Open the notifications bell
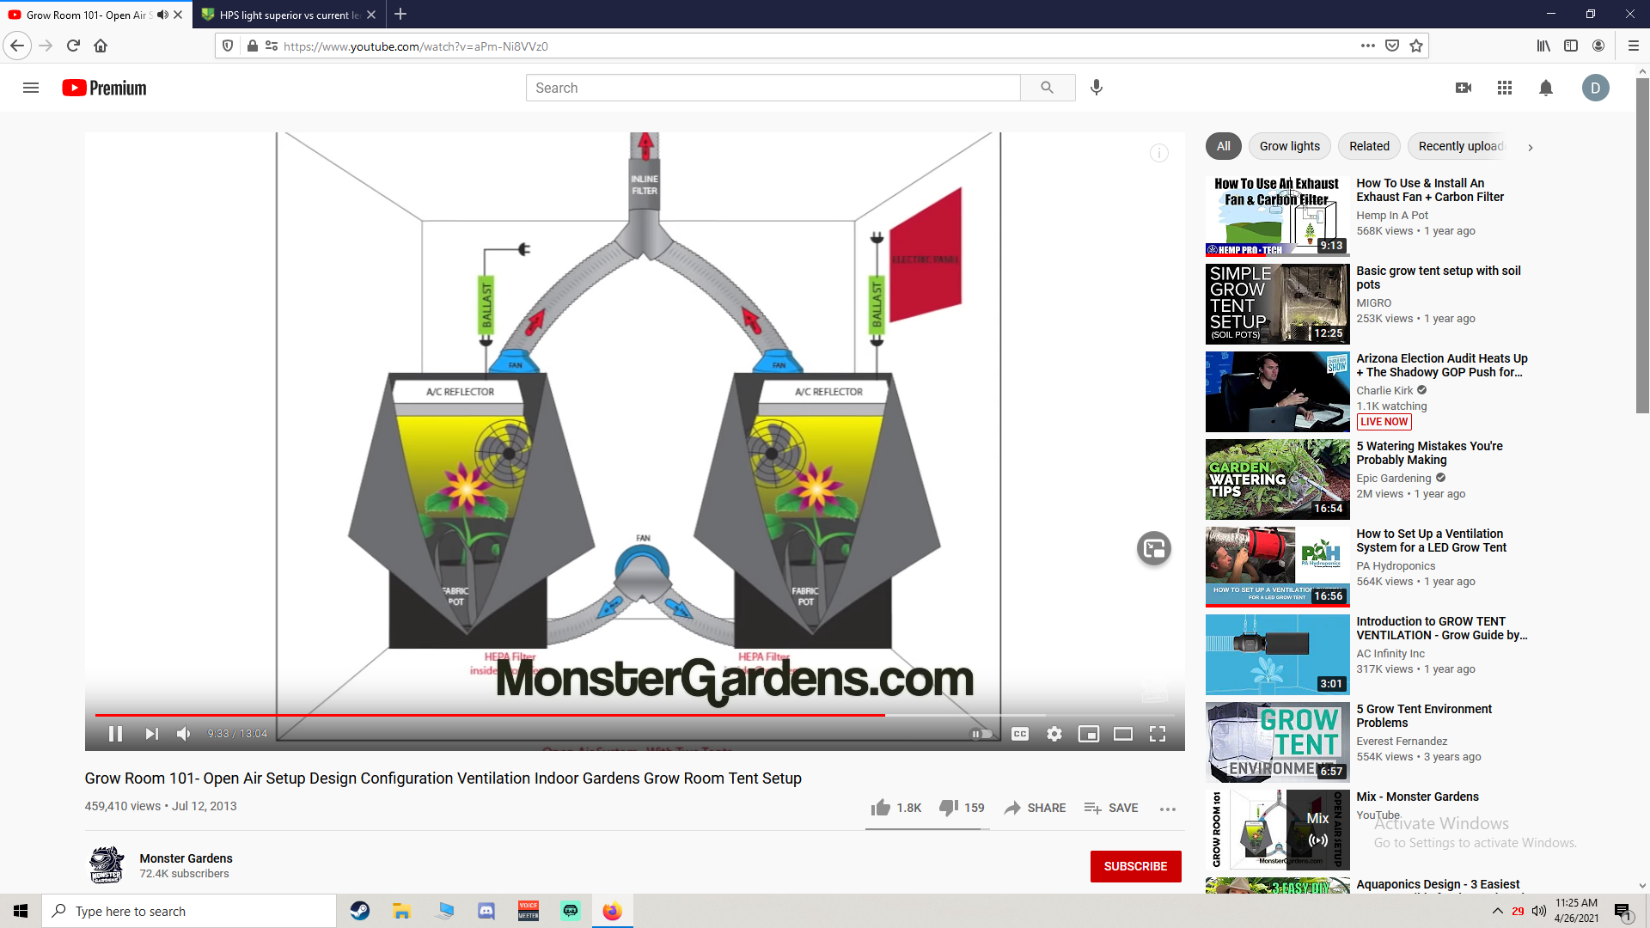Screen dimensions: 1650x928 [x=1546, y=88]
